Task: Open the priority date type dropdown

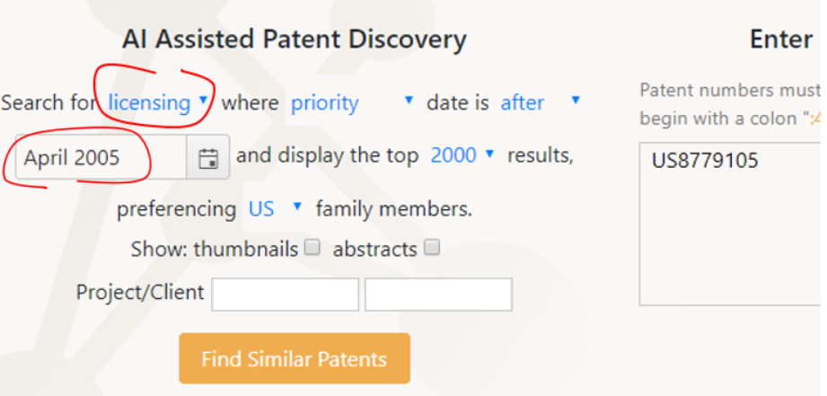Action: tap(351, 102)
